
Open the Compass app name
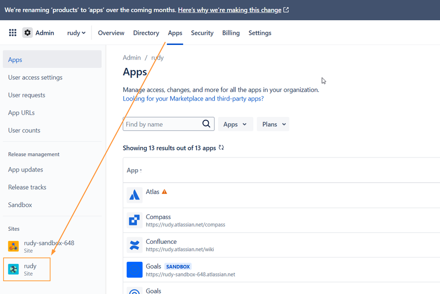point(158,217)
